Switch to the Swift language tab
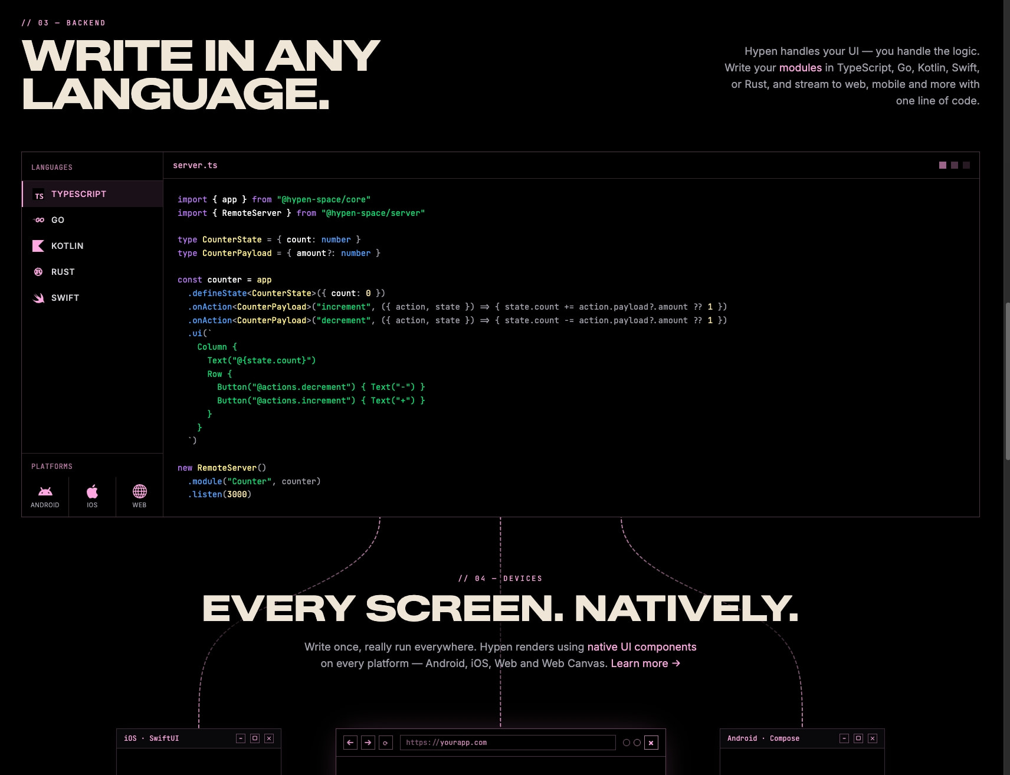Viewport: 1010px width, 775px height. 93,298
